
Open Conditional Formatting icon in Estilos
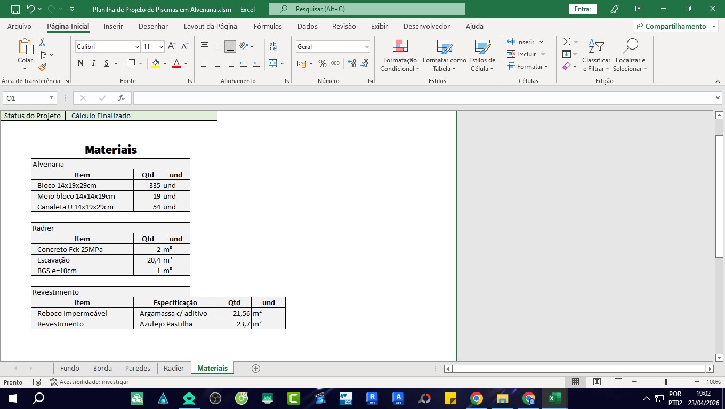point(400,46)
